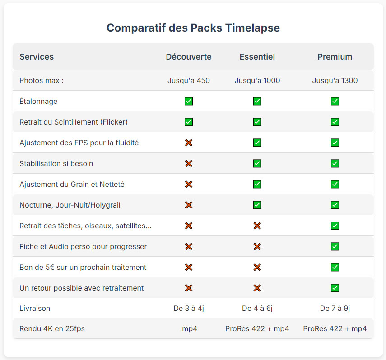
Task: Click Grain et Netteté check under Essentiel
Action: [x=257, y=184]
